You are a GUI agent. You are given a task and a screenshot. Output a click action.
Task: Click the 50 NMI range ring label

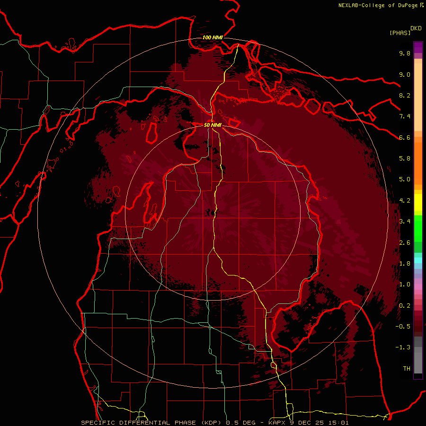click(x=213, y=125)
